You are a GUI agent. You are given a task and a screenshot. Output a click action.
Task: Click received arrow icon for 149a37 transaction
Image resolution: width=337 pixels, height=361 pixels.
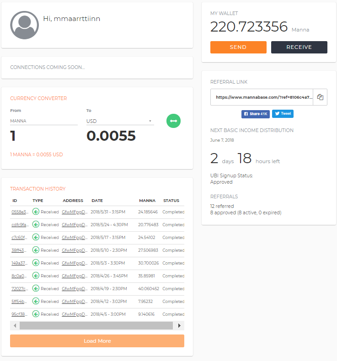click(36, 263)
